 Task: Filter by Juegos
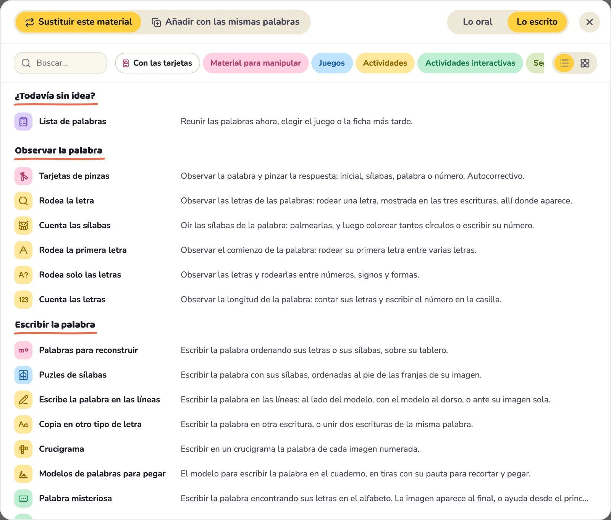[332, 63]
